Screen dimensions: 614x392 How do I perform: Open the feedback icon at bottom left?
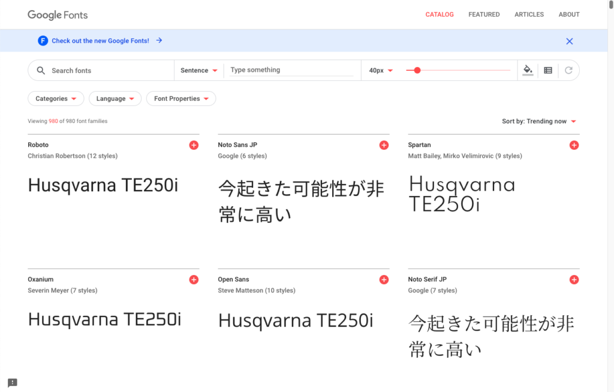coord(13,382)
